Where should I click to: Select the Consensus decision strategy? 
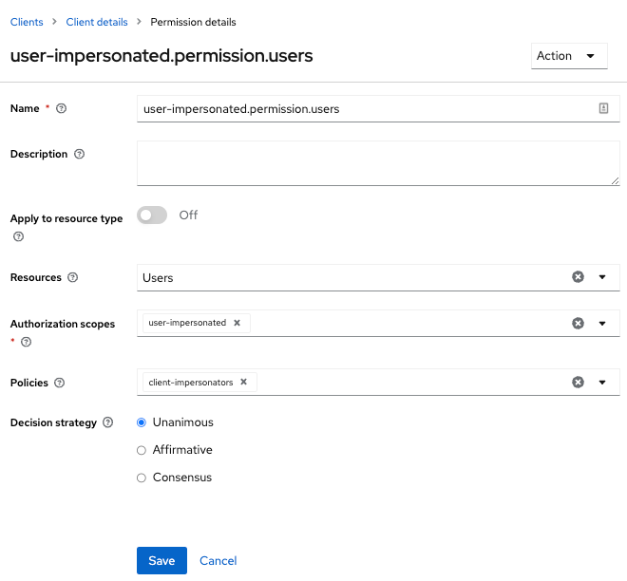142,478
